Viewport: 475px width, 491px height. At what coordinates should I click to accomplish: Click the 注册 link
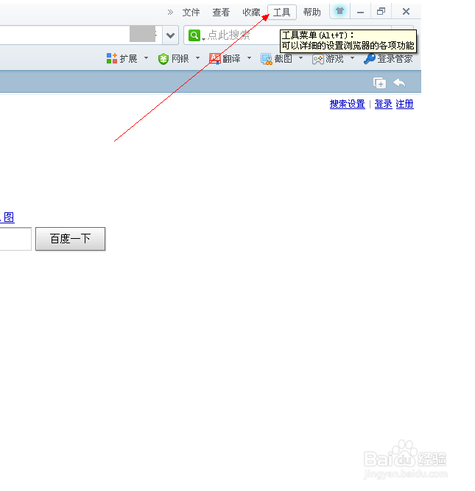pos(404,104)
